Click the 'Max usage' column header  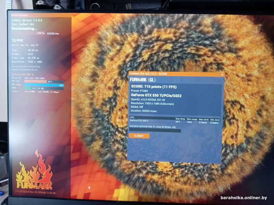click(192, 119)
